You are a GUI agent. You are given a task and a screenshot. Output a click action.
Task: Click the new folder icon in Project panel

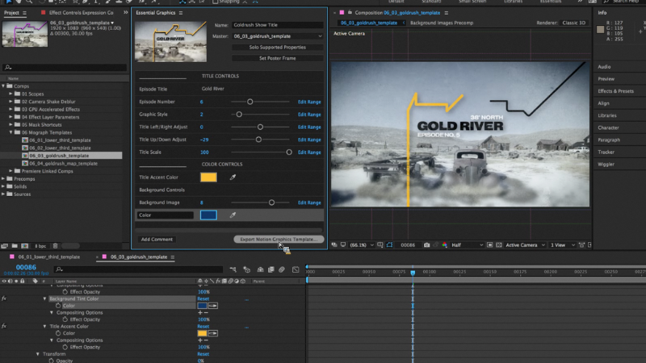click(15, 245)
